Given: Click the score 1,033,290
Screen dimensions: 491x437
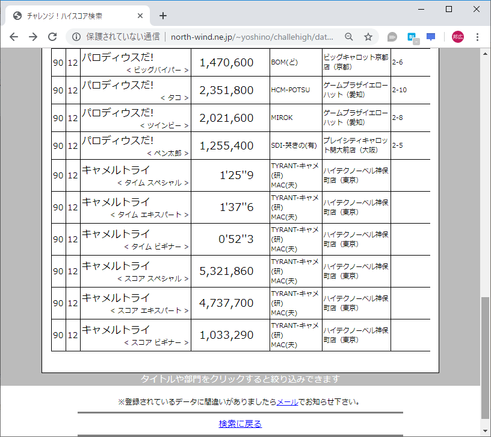Looking at the screenshot, I should tap(226, 335).
